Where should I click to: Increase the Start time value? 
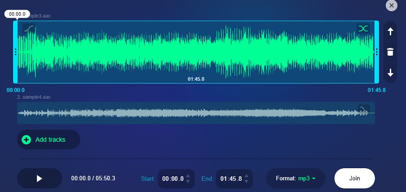[x=188, y=176]
